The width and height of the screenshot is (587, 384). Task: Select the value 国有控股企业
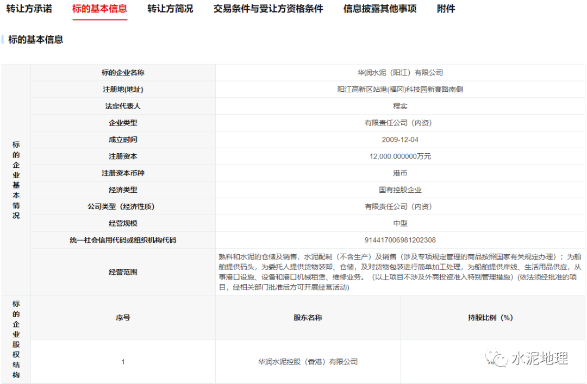click(400, 190)
